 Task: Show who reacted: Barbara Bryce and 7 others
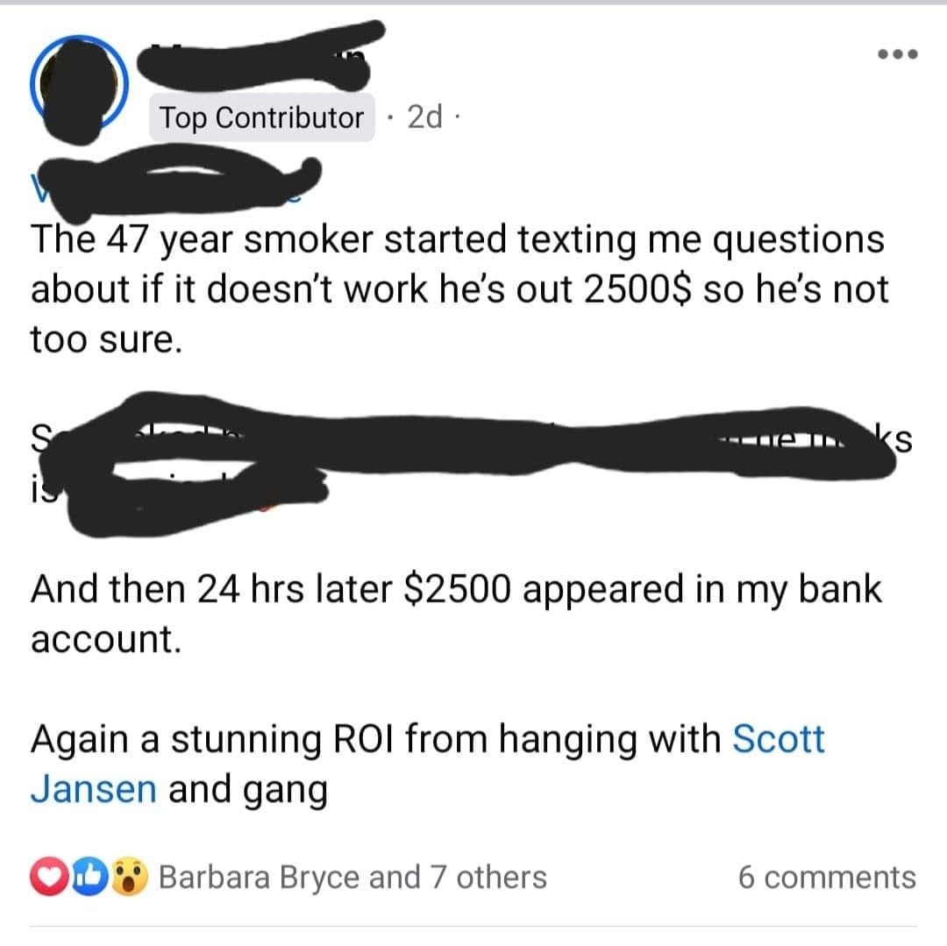(352, 878)
